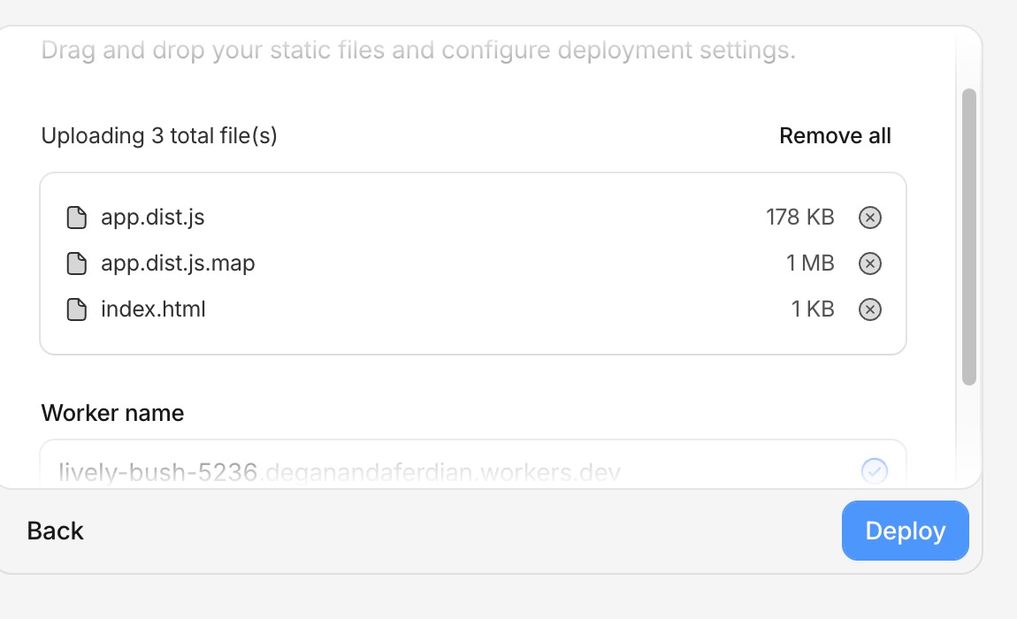Image resolution: width=1017 pixels, height=619 pixels.
Task: Click the 178 KB file size label
Action: tap(799, 218)
